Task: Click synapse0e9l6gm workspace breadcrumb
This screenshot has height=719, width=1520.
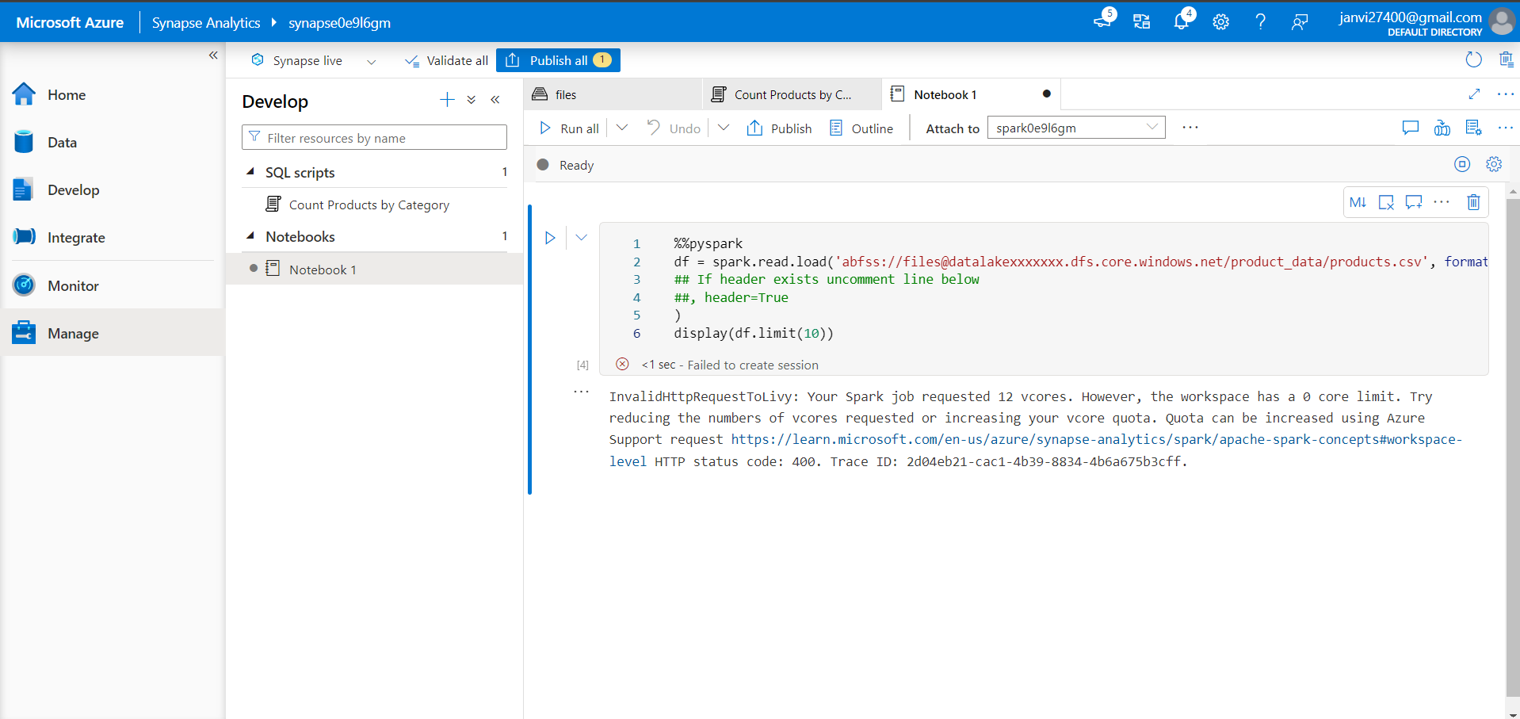Action: coord(339,22)
